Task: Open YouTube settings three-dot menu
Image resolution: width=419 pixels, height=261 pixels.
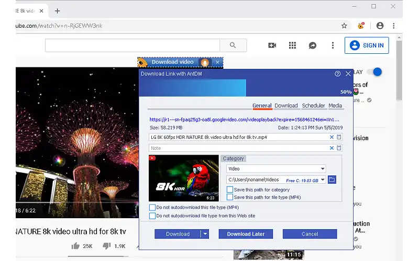Action: pyautogui.click(x=333, y=45)
